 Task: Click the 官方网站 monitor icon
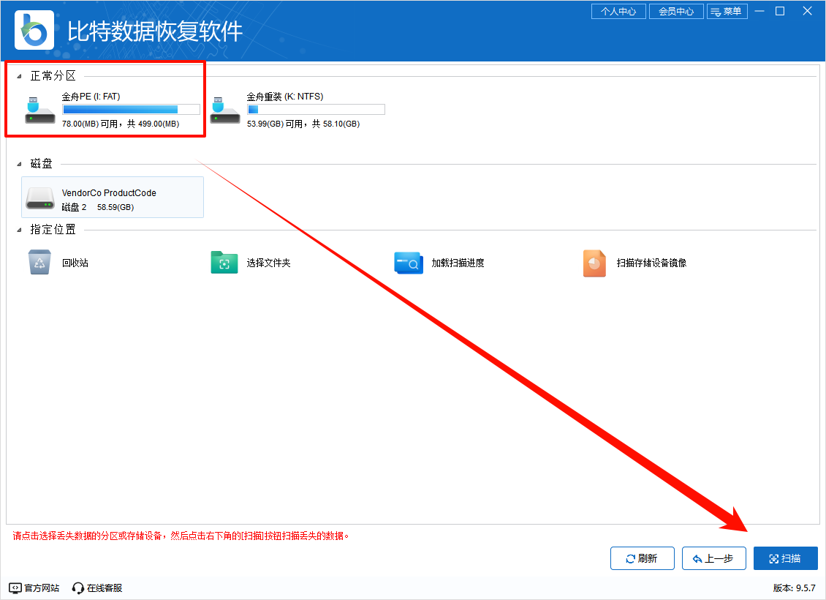(15, 588)
